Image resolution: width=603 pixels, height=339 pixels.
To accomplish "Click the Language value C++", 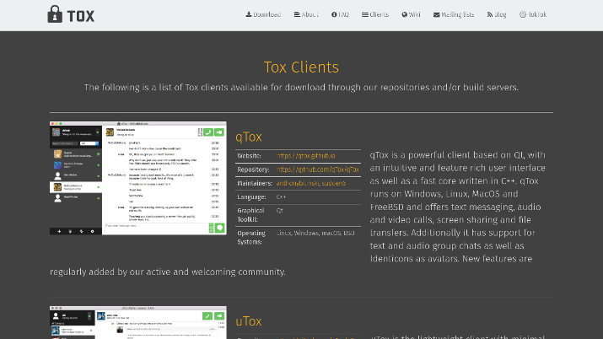I will coord(281,196).
